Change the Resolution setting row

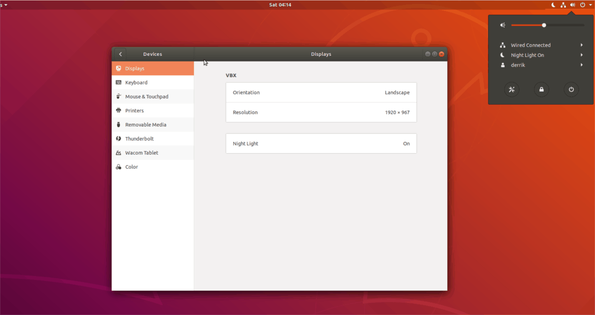[321, 112]
